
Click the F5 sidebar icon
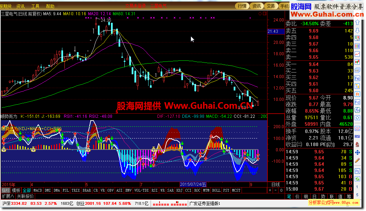coord(357,171)
